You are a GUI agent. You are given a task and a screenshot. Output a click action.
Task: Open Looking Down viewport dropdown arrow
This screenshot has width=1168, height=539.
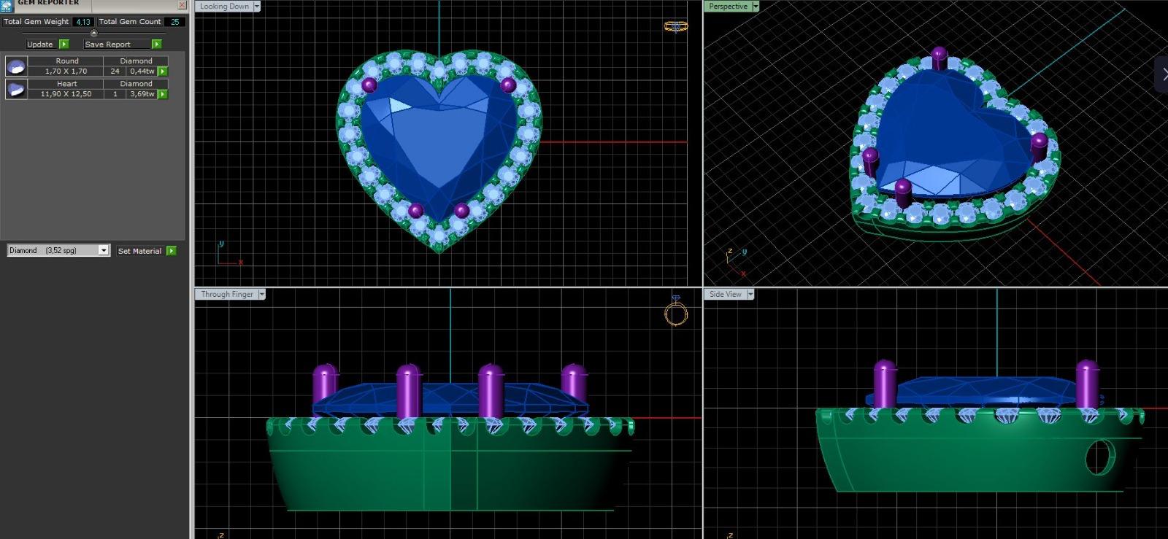pyautogui.click(x=256, y=7)
